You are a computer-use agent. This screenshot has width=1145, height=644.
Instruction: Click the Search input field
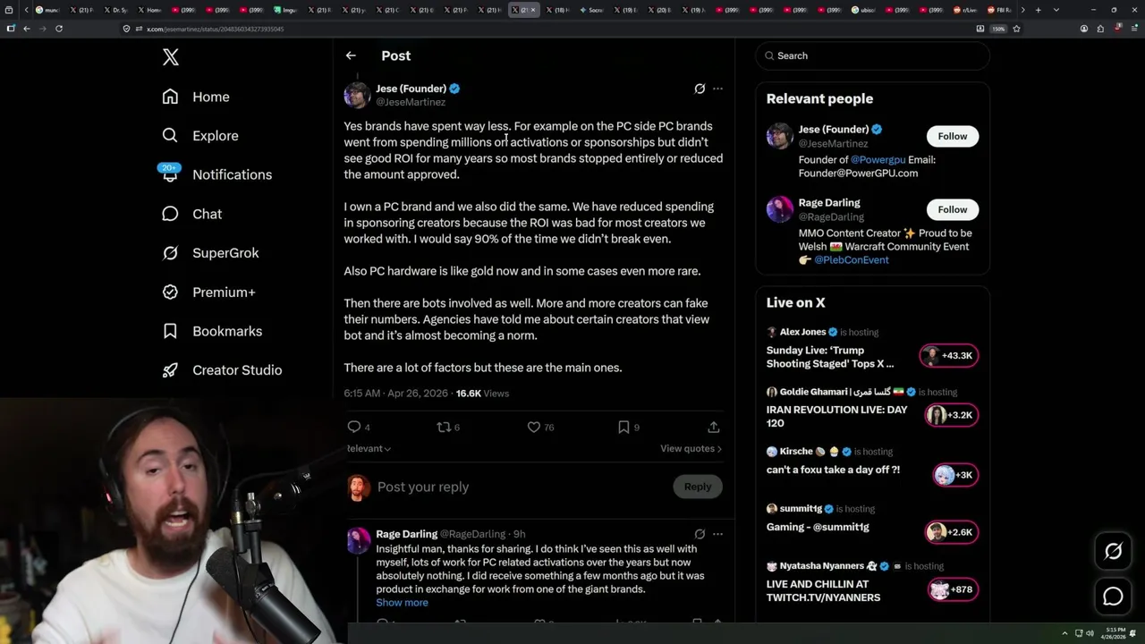point(873,55)
